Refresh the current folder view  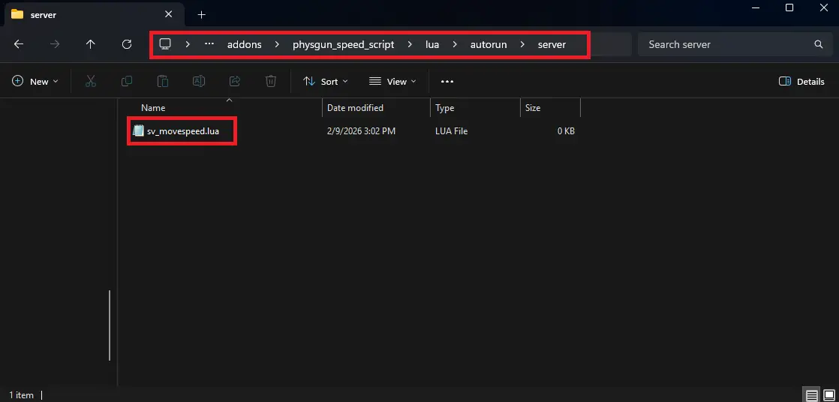pos(127,44)
